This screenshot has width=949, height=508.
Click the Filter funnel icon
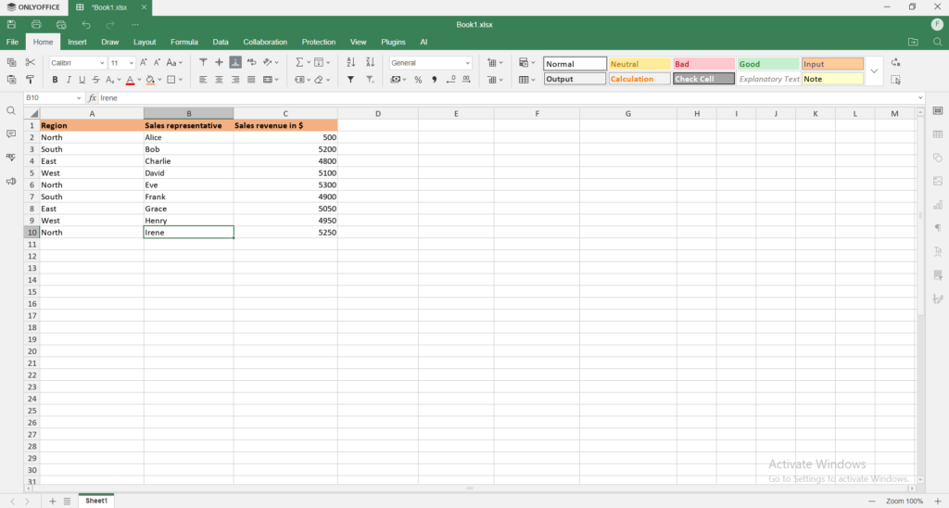click(x=351, y=80)
